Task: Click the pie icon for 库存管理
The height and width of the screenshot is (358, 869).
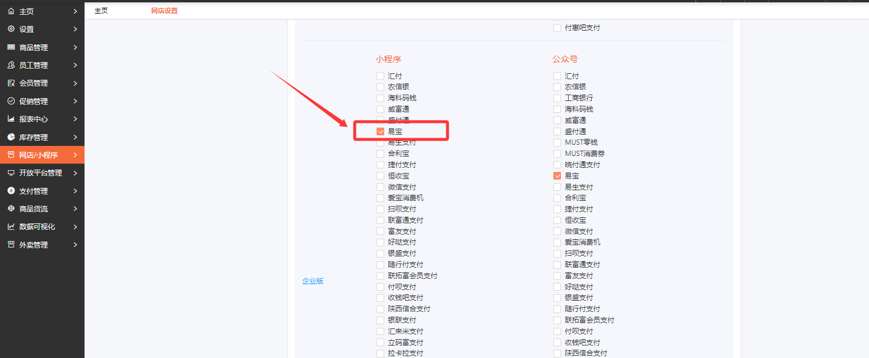Action: (11, 137)
